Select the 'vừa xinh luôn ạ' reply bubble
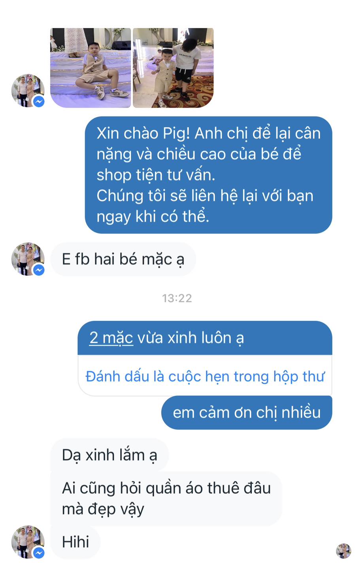This screenshot has height=569, width=355. coord(205,338)
